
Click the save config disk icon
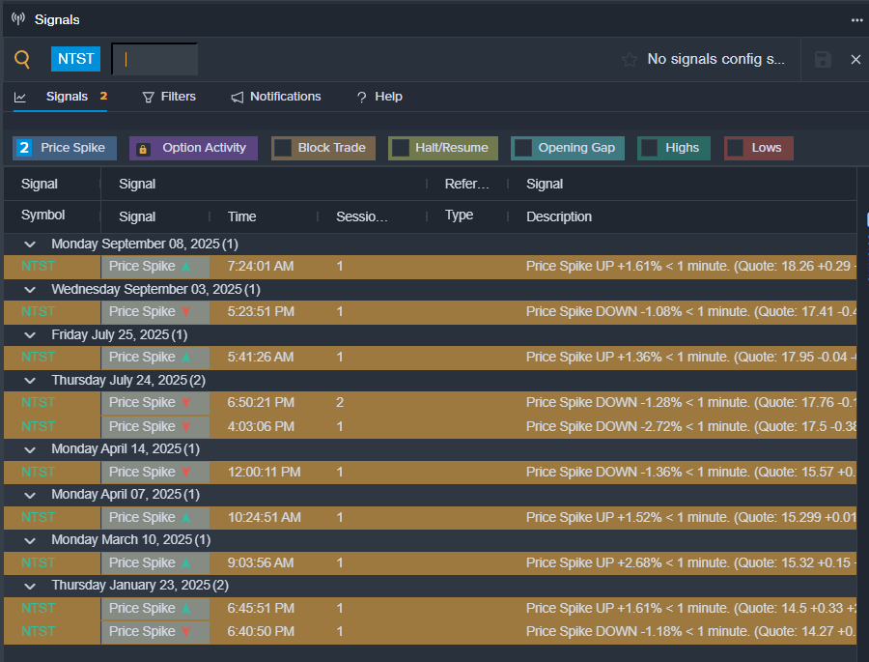click(x=823, y=60)
